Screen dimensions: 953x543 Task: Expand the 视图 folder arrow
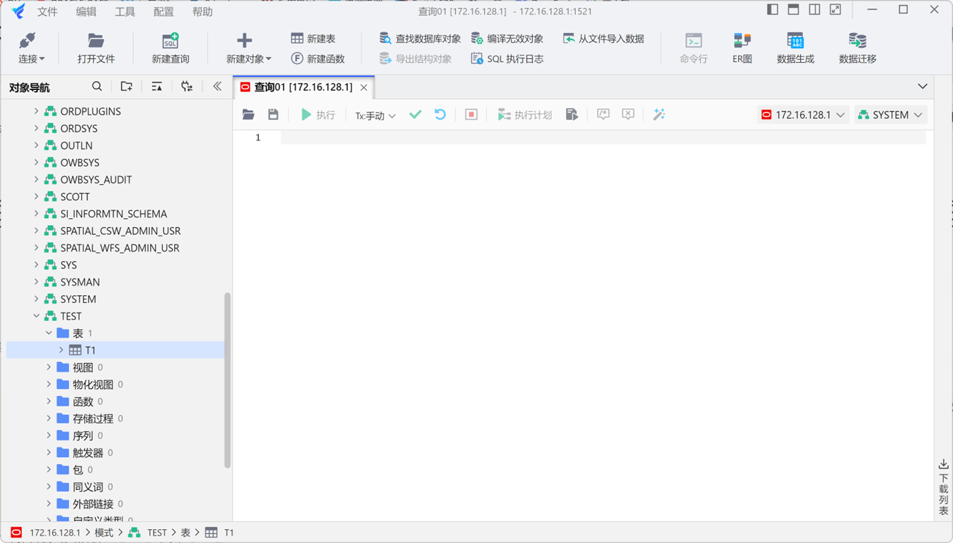coord(49,368)
